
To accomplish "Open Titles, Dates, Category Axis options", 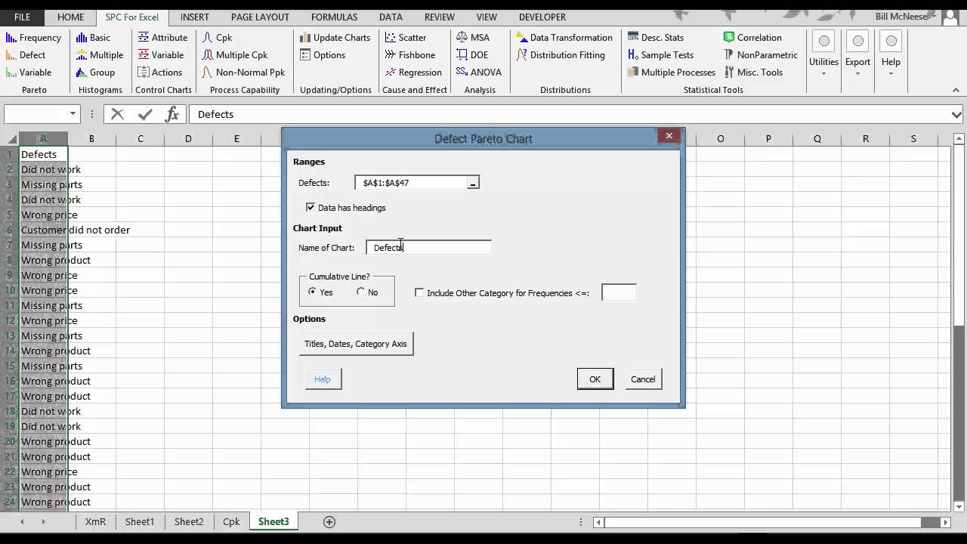I will click(x=356, y=344).
